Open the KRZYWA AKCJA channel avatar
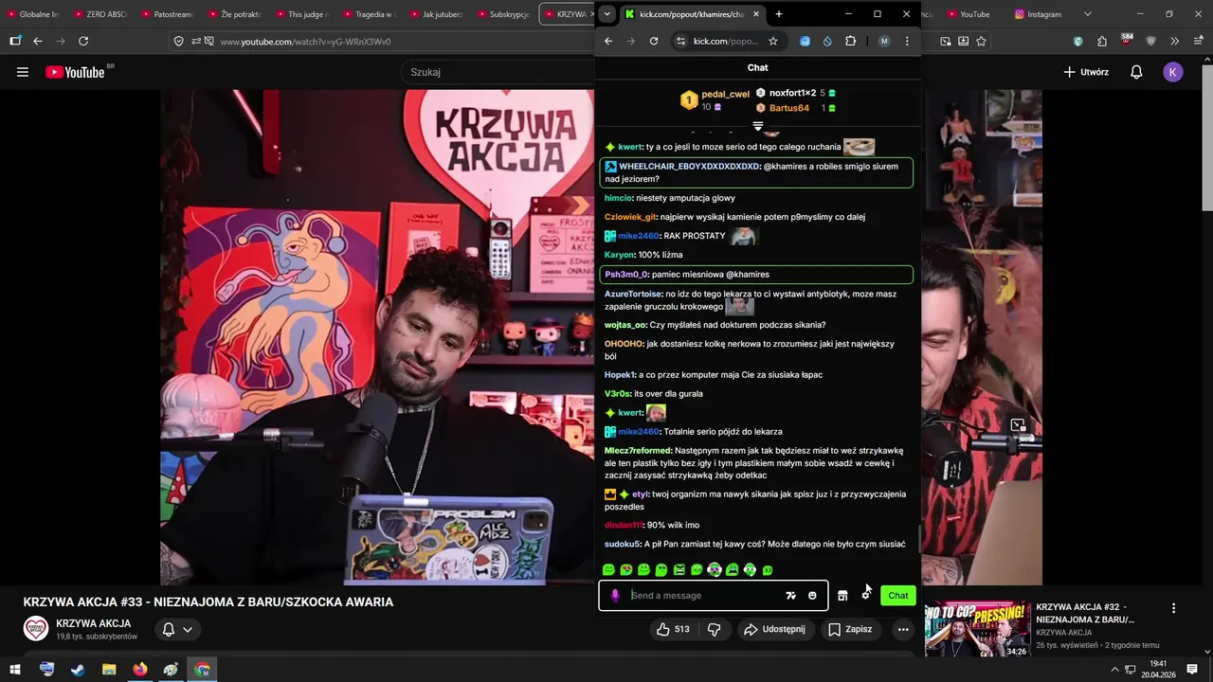The height and width of the screenshot is (682, 1213). [36, 629]
